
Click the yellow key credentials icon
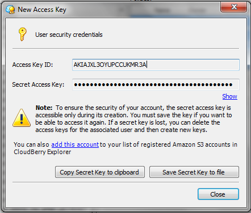pyautogui.click(x=22, y=34)
